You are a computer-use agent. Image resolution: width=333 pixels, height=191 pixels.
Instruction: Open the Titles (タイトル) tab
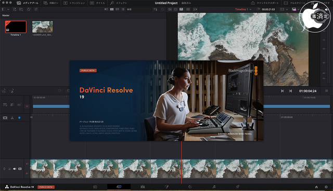pos(97,3)
